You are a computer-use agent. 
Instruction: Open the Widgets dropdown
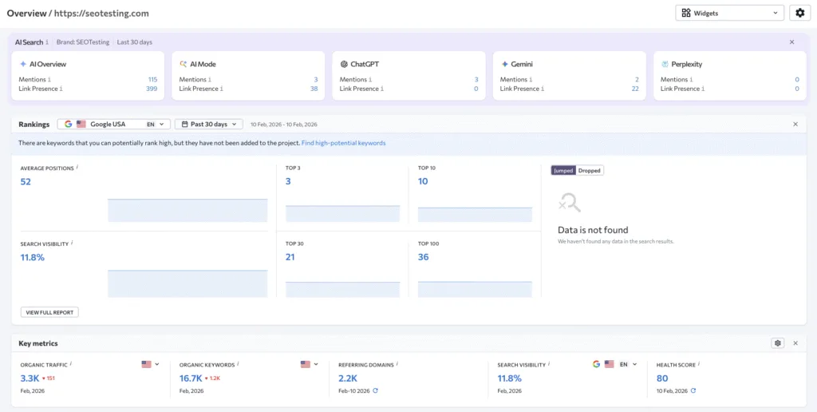729,13
